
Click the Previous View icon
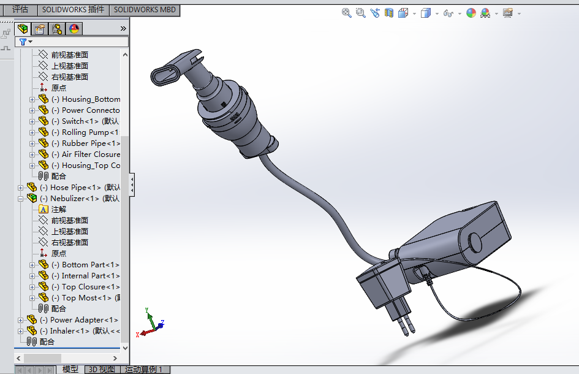click(375, 13)
